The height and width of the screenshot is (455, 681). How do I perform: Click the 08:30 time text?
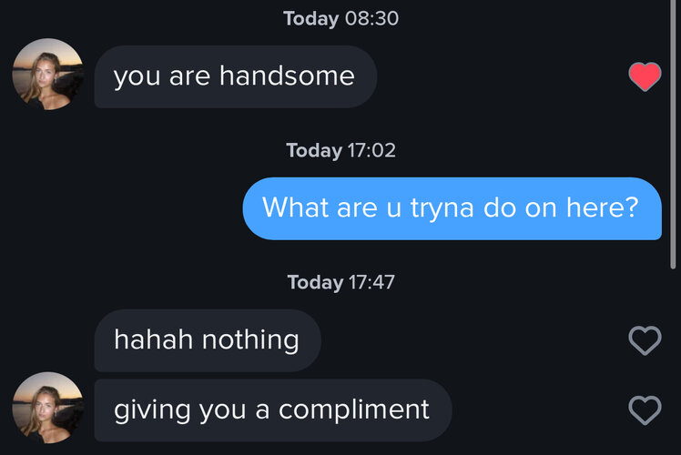point(371,18)
